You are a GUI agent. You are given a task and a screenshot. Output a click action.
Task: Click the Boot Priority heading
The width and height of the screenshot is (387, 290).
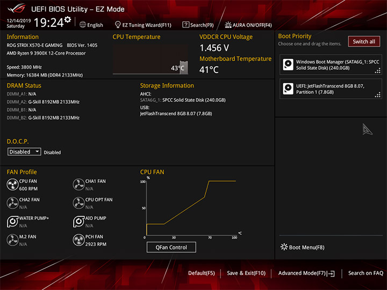click(295, 37)
